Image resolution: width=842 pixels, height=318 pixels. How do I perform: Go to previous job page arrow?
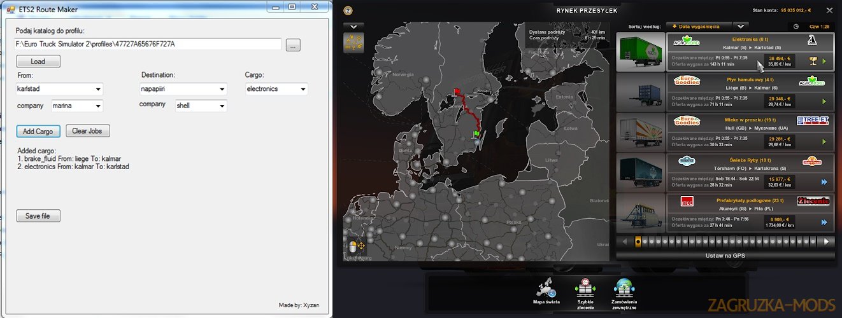pos(625,242)
